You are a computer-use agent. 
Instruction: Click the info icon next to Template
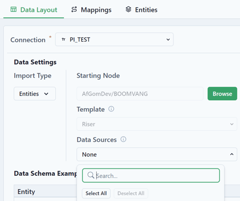[x=111, y=109]
